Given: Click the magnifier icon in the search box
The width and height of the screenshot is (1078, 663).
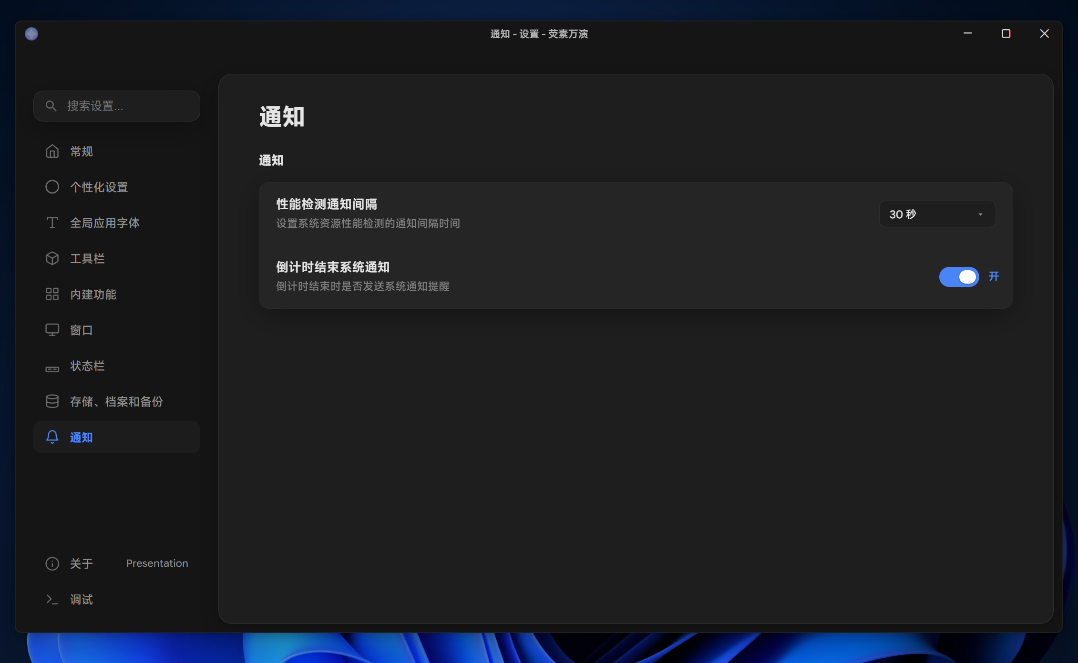Looking at the screenshot, I should [51, 106].
